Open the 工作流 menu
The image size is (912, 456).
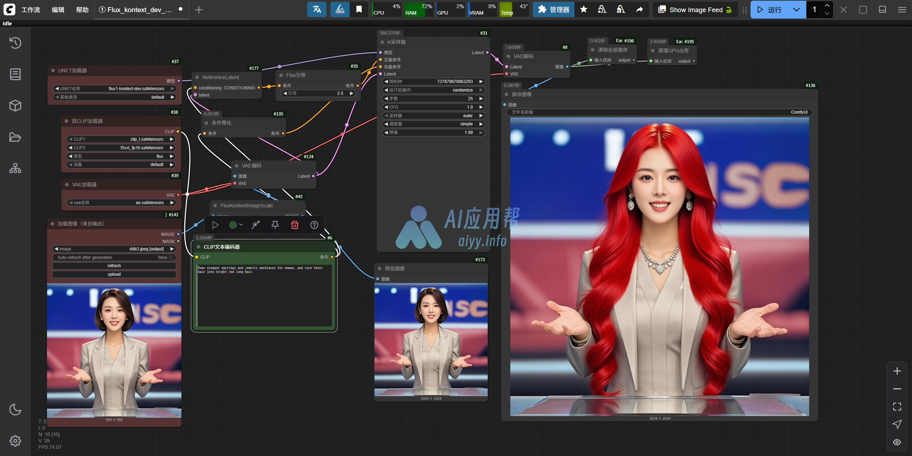coord(31,10)
